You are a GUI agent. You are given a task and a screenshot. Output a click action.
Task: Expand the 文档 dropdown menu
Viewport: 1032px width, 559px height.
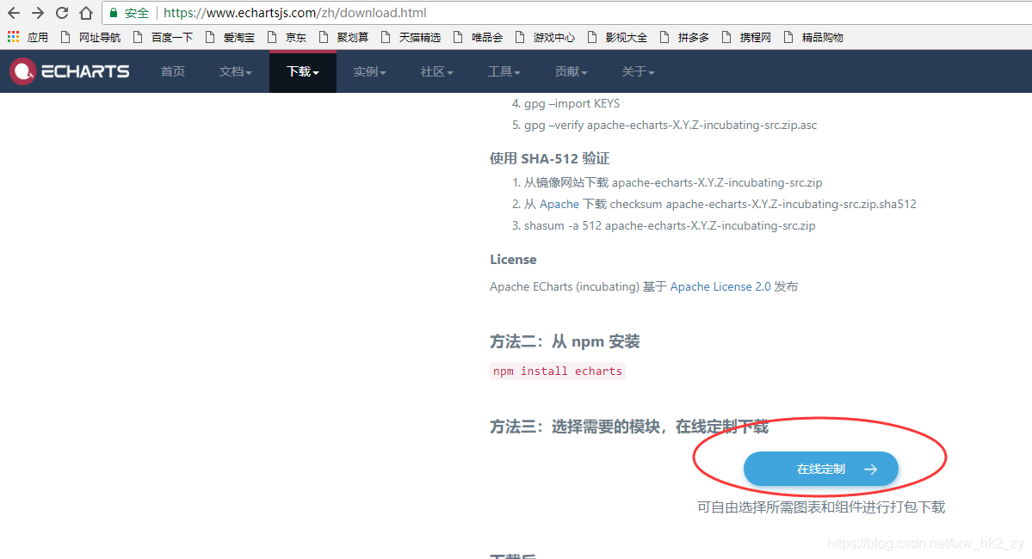236,71
